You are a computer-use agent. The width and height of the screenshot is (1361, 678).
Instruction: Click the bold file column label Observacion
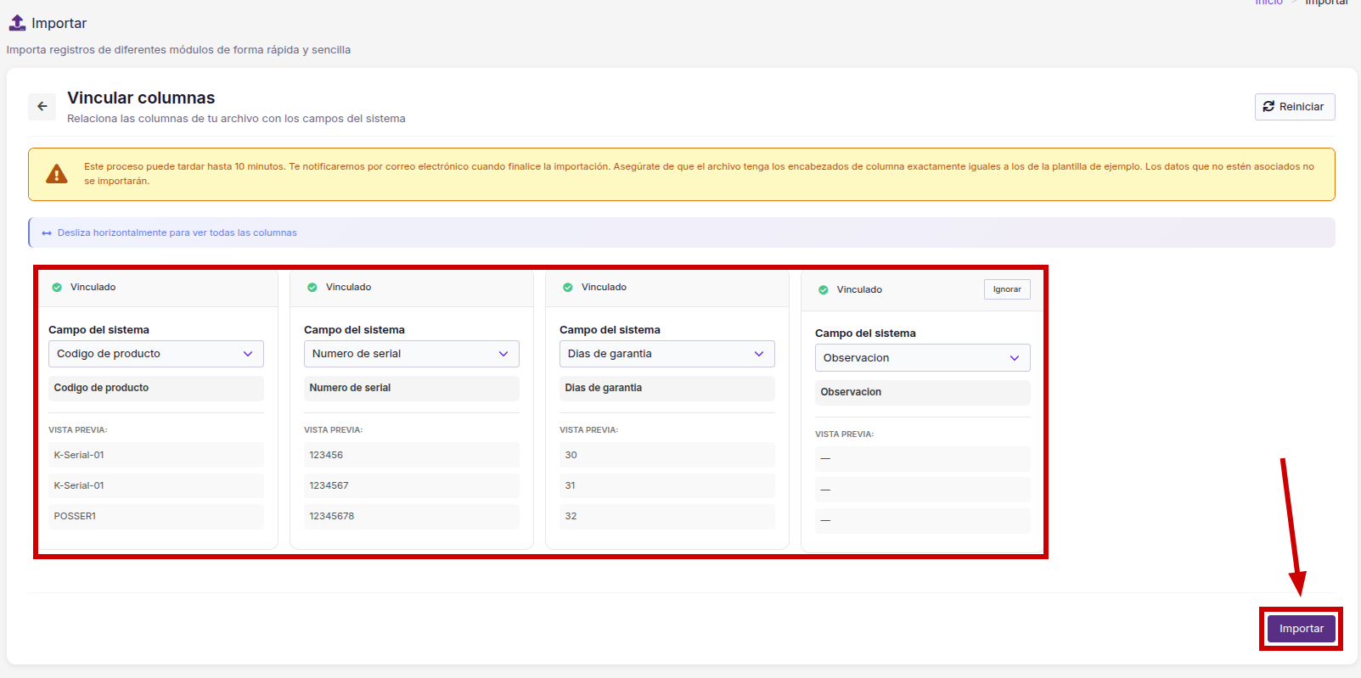[851, 392]
